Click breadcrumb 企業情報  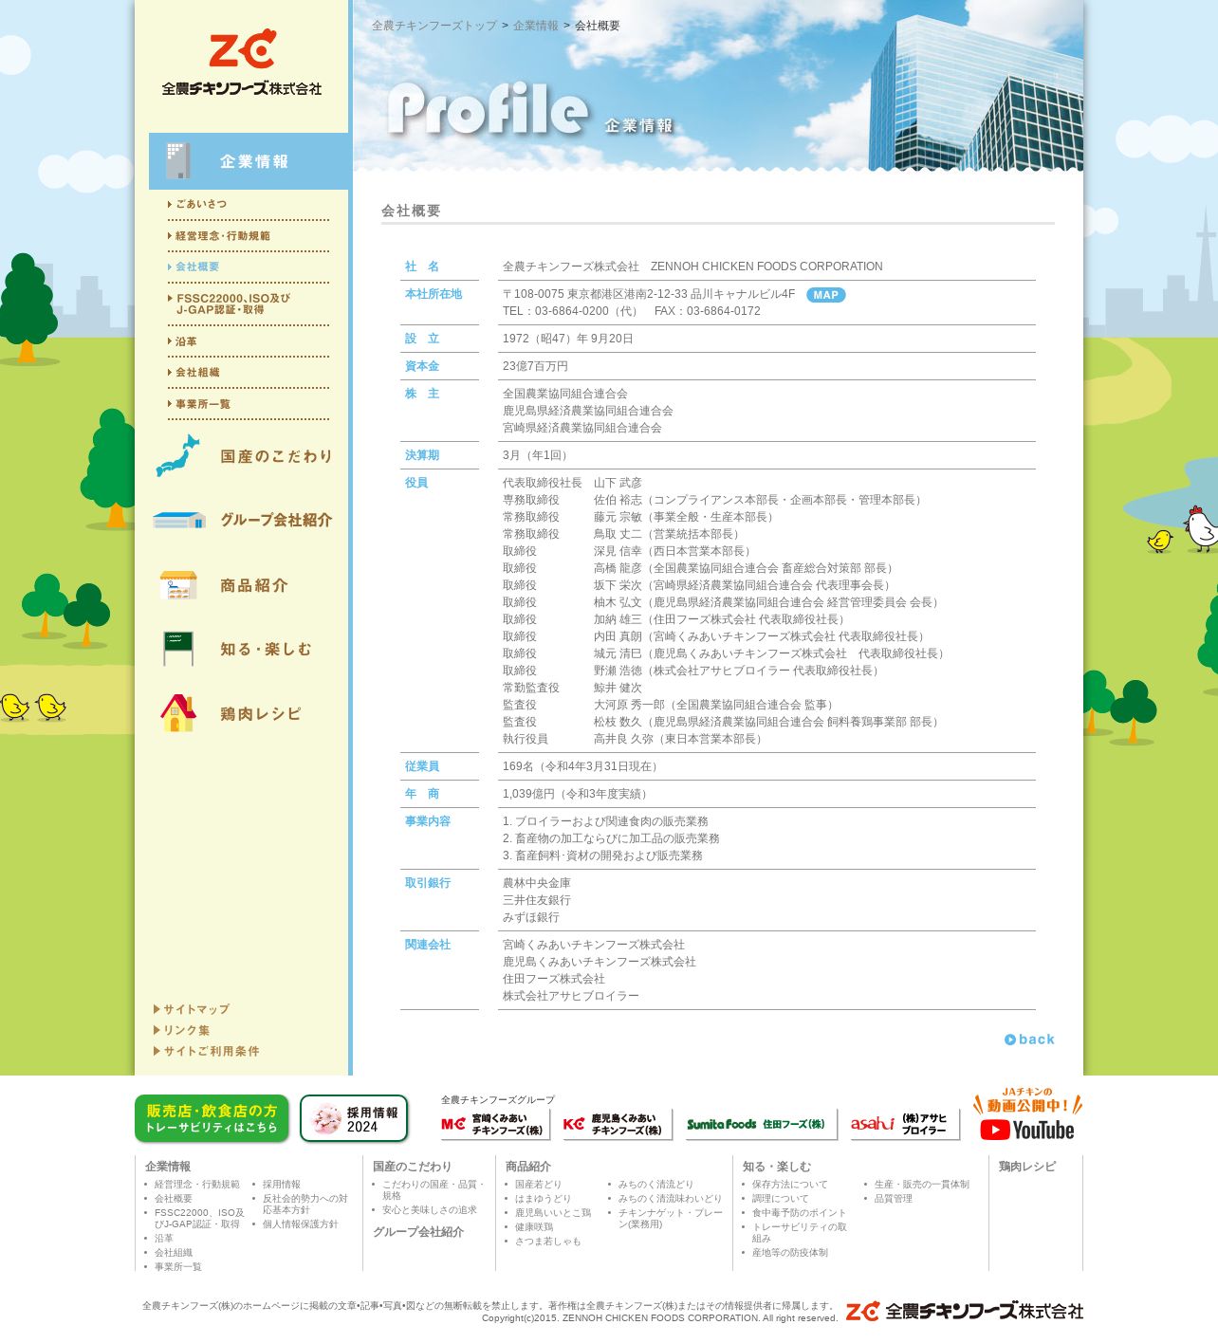(536, 26)
